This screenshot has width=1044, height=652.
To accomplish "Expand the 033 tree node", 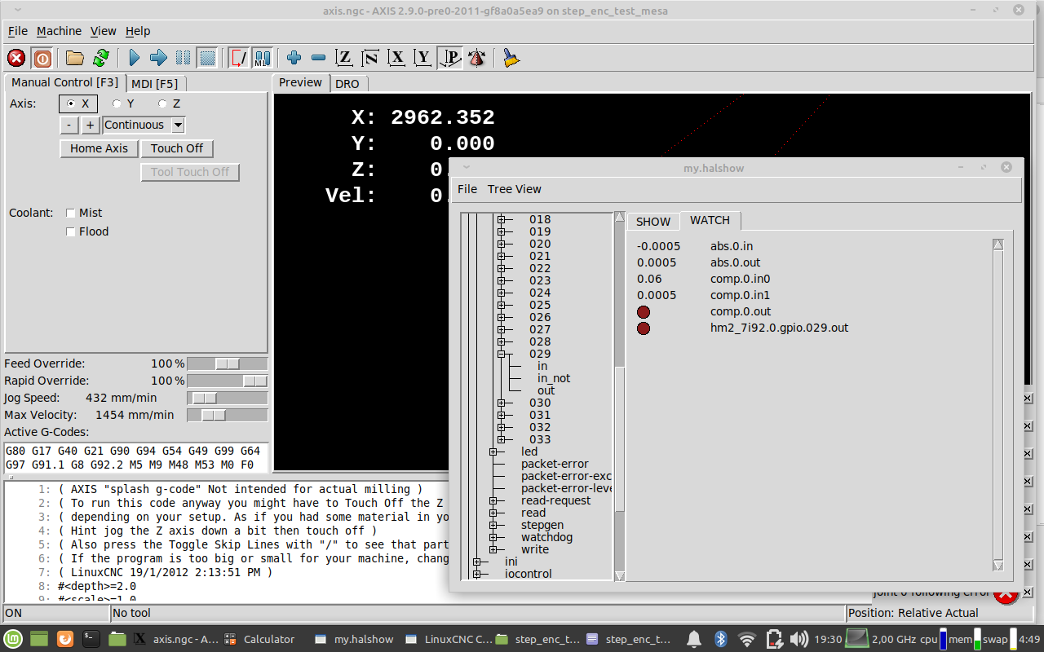I will click(501, 439).
